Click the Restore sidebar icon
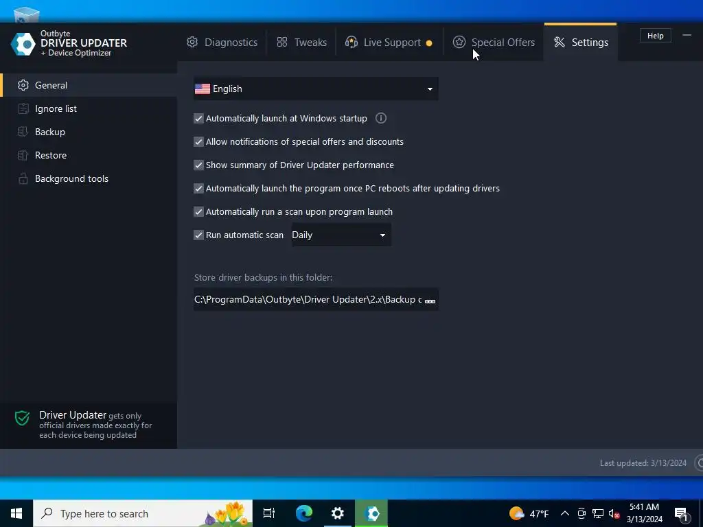 pos(23,155)
